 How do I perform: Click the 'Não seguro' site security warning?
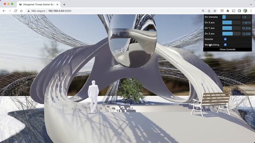pos(36,11)
